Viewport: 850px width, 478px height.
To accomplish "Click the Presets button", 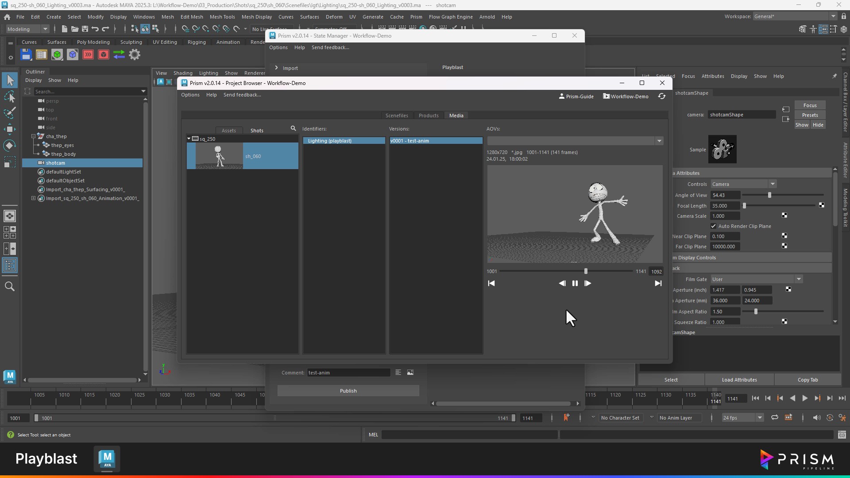I will point(810,115).
